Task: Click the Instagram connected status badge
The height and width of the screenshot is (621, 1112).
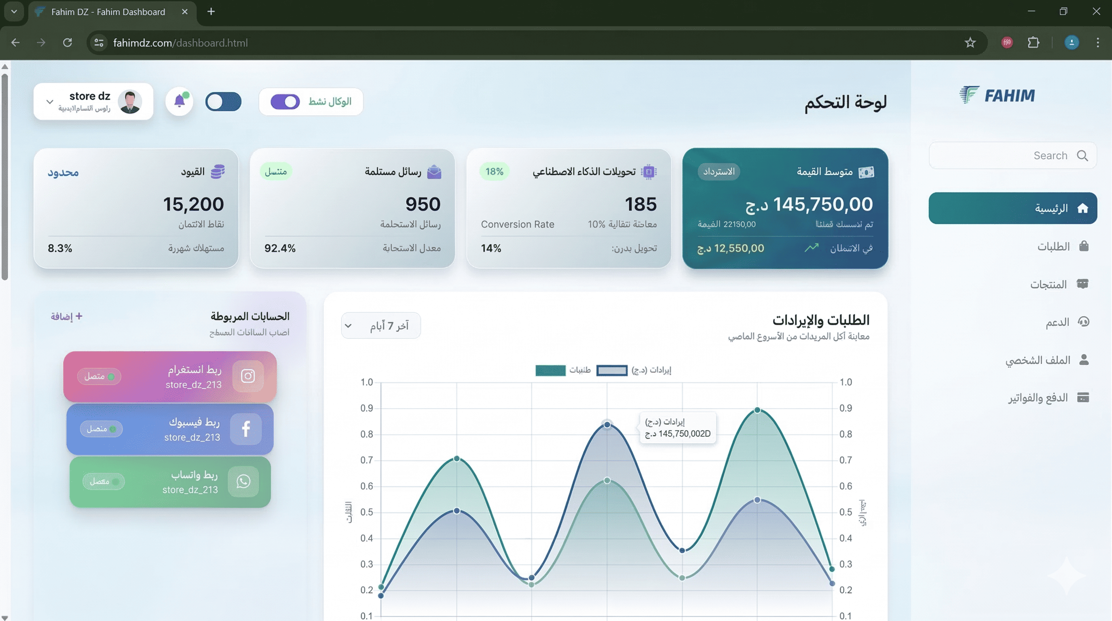Action: coord(99,376)
